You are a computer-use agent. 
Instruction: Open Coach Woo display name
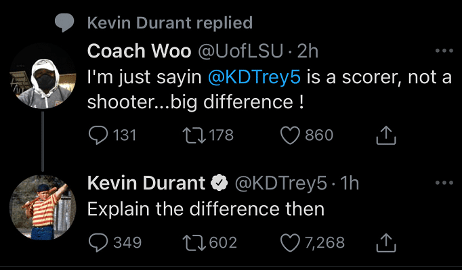pyautogui.click(x=139, y=51)
